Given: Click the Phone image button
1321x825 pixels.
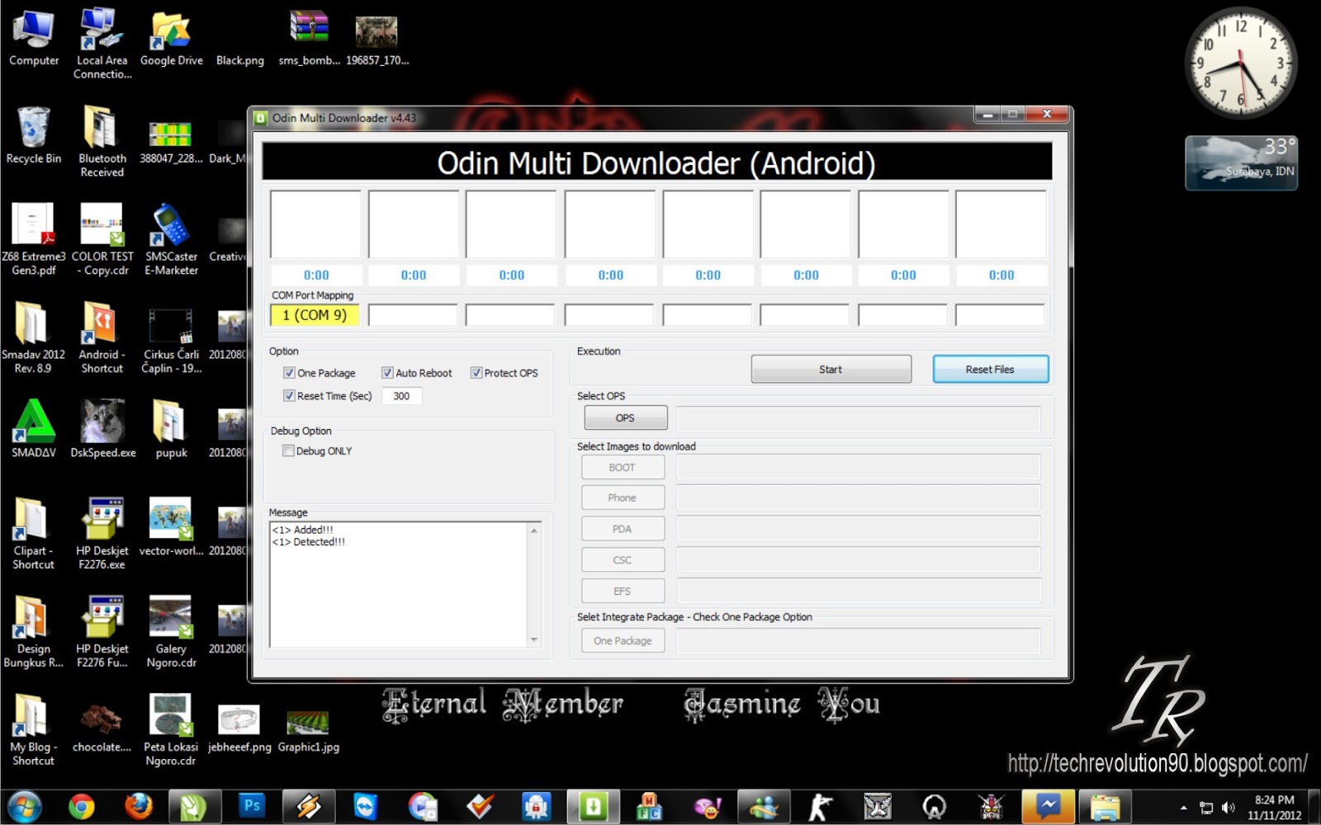Looking at the screenshot, I should [x=623, y=497].
